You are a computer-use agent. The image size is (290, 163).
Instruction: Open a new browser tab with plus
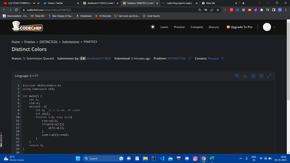tap(243, 3)
